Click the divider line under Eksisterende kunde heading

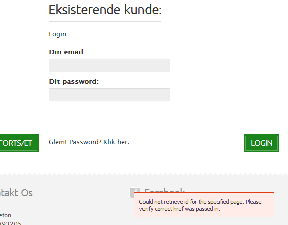tap(105, 21)
